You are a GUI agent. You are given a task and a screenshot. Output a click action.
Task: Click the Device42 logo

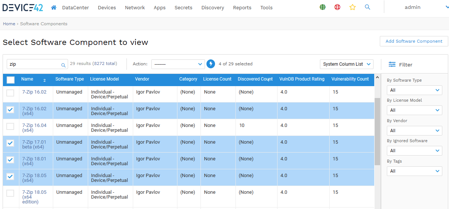pyautogui.click(x=23, y=7)
